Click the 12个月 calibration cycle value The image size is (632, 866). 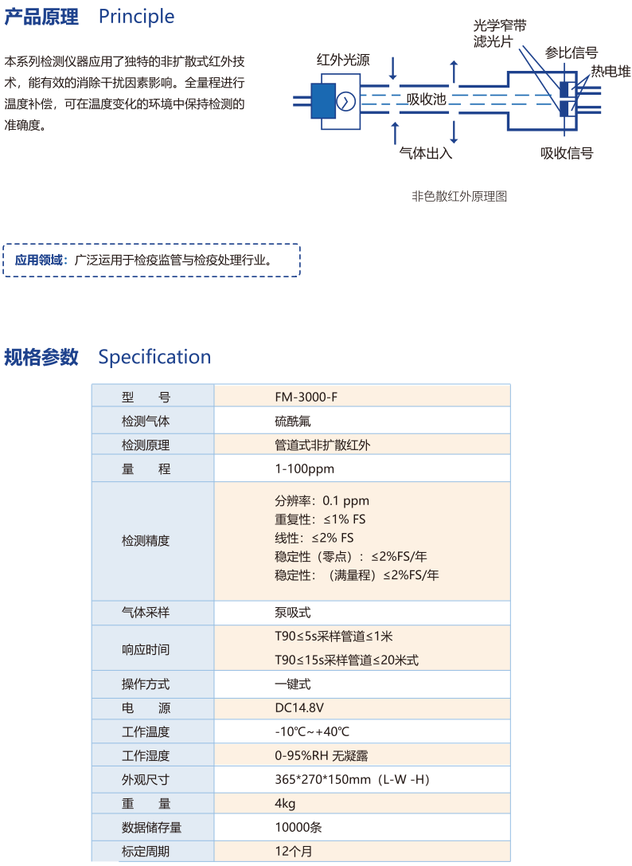(294, 851)
